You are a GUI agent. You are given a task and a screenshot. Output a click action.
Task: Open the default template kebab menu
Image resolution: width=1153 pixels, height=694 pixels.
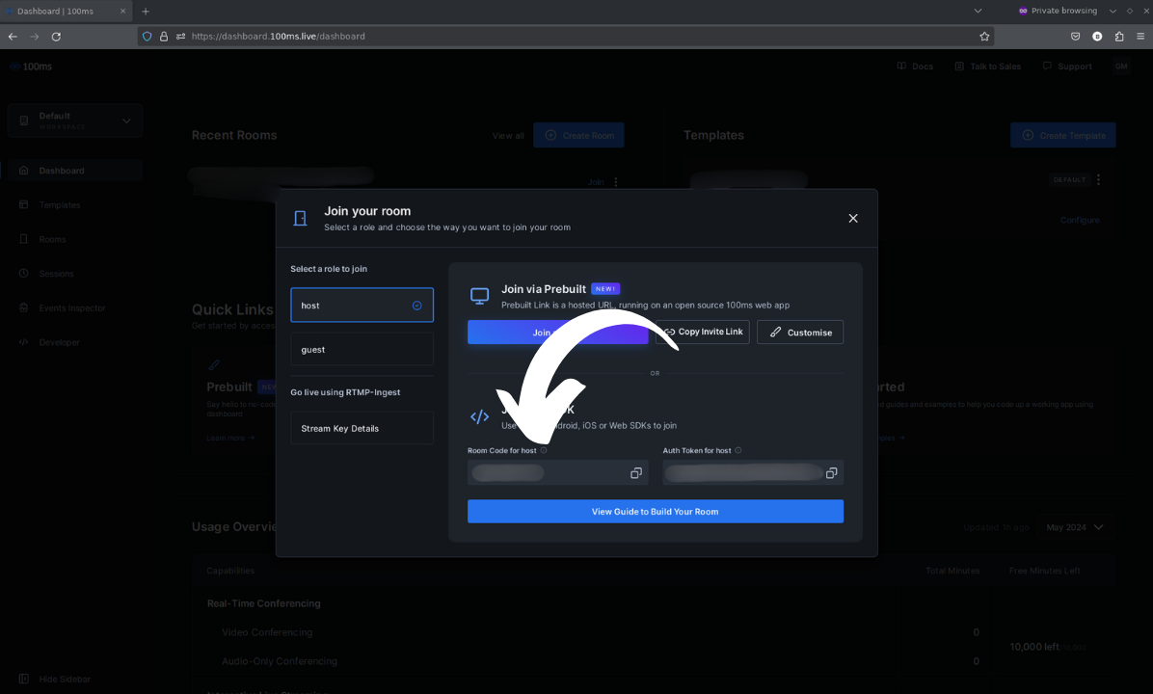pos(1099,179)
